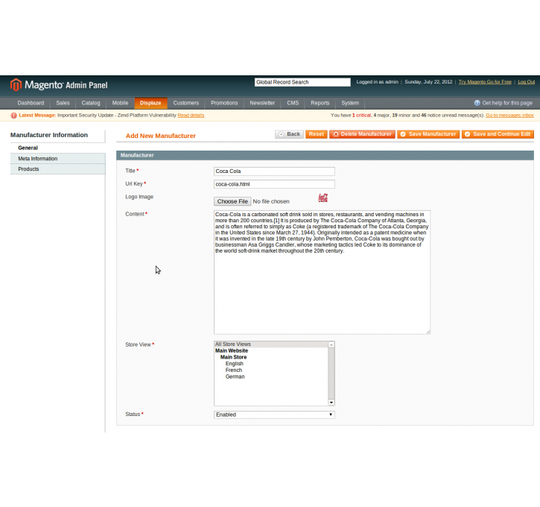The image size is (540, 507).
Task: Click the Save Manufacturer button
Action: (428, 134)
